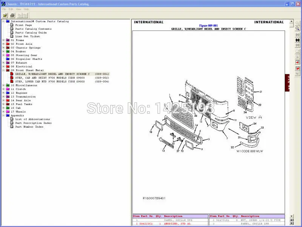Click the root International Custom Parts Catalog book icon
The width and height of the screenshot is (302, 227).
8,21
